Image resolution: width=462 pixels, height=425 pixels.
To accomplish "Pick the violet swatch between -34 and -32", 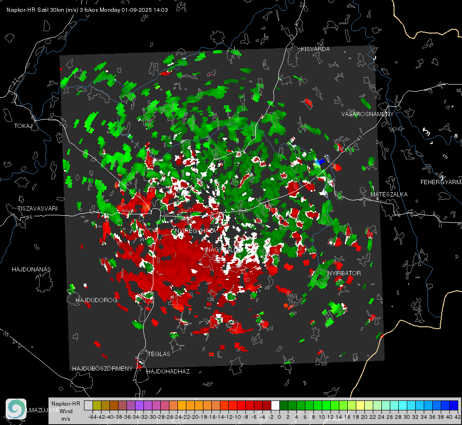I will pyautogui.click(x=139, y=405).
